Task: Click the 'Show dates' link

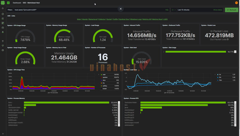Action: [x=217, y=10]
